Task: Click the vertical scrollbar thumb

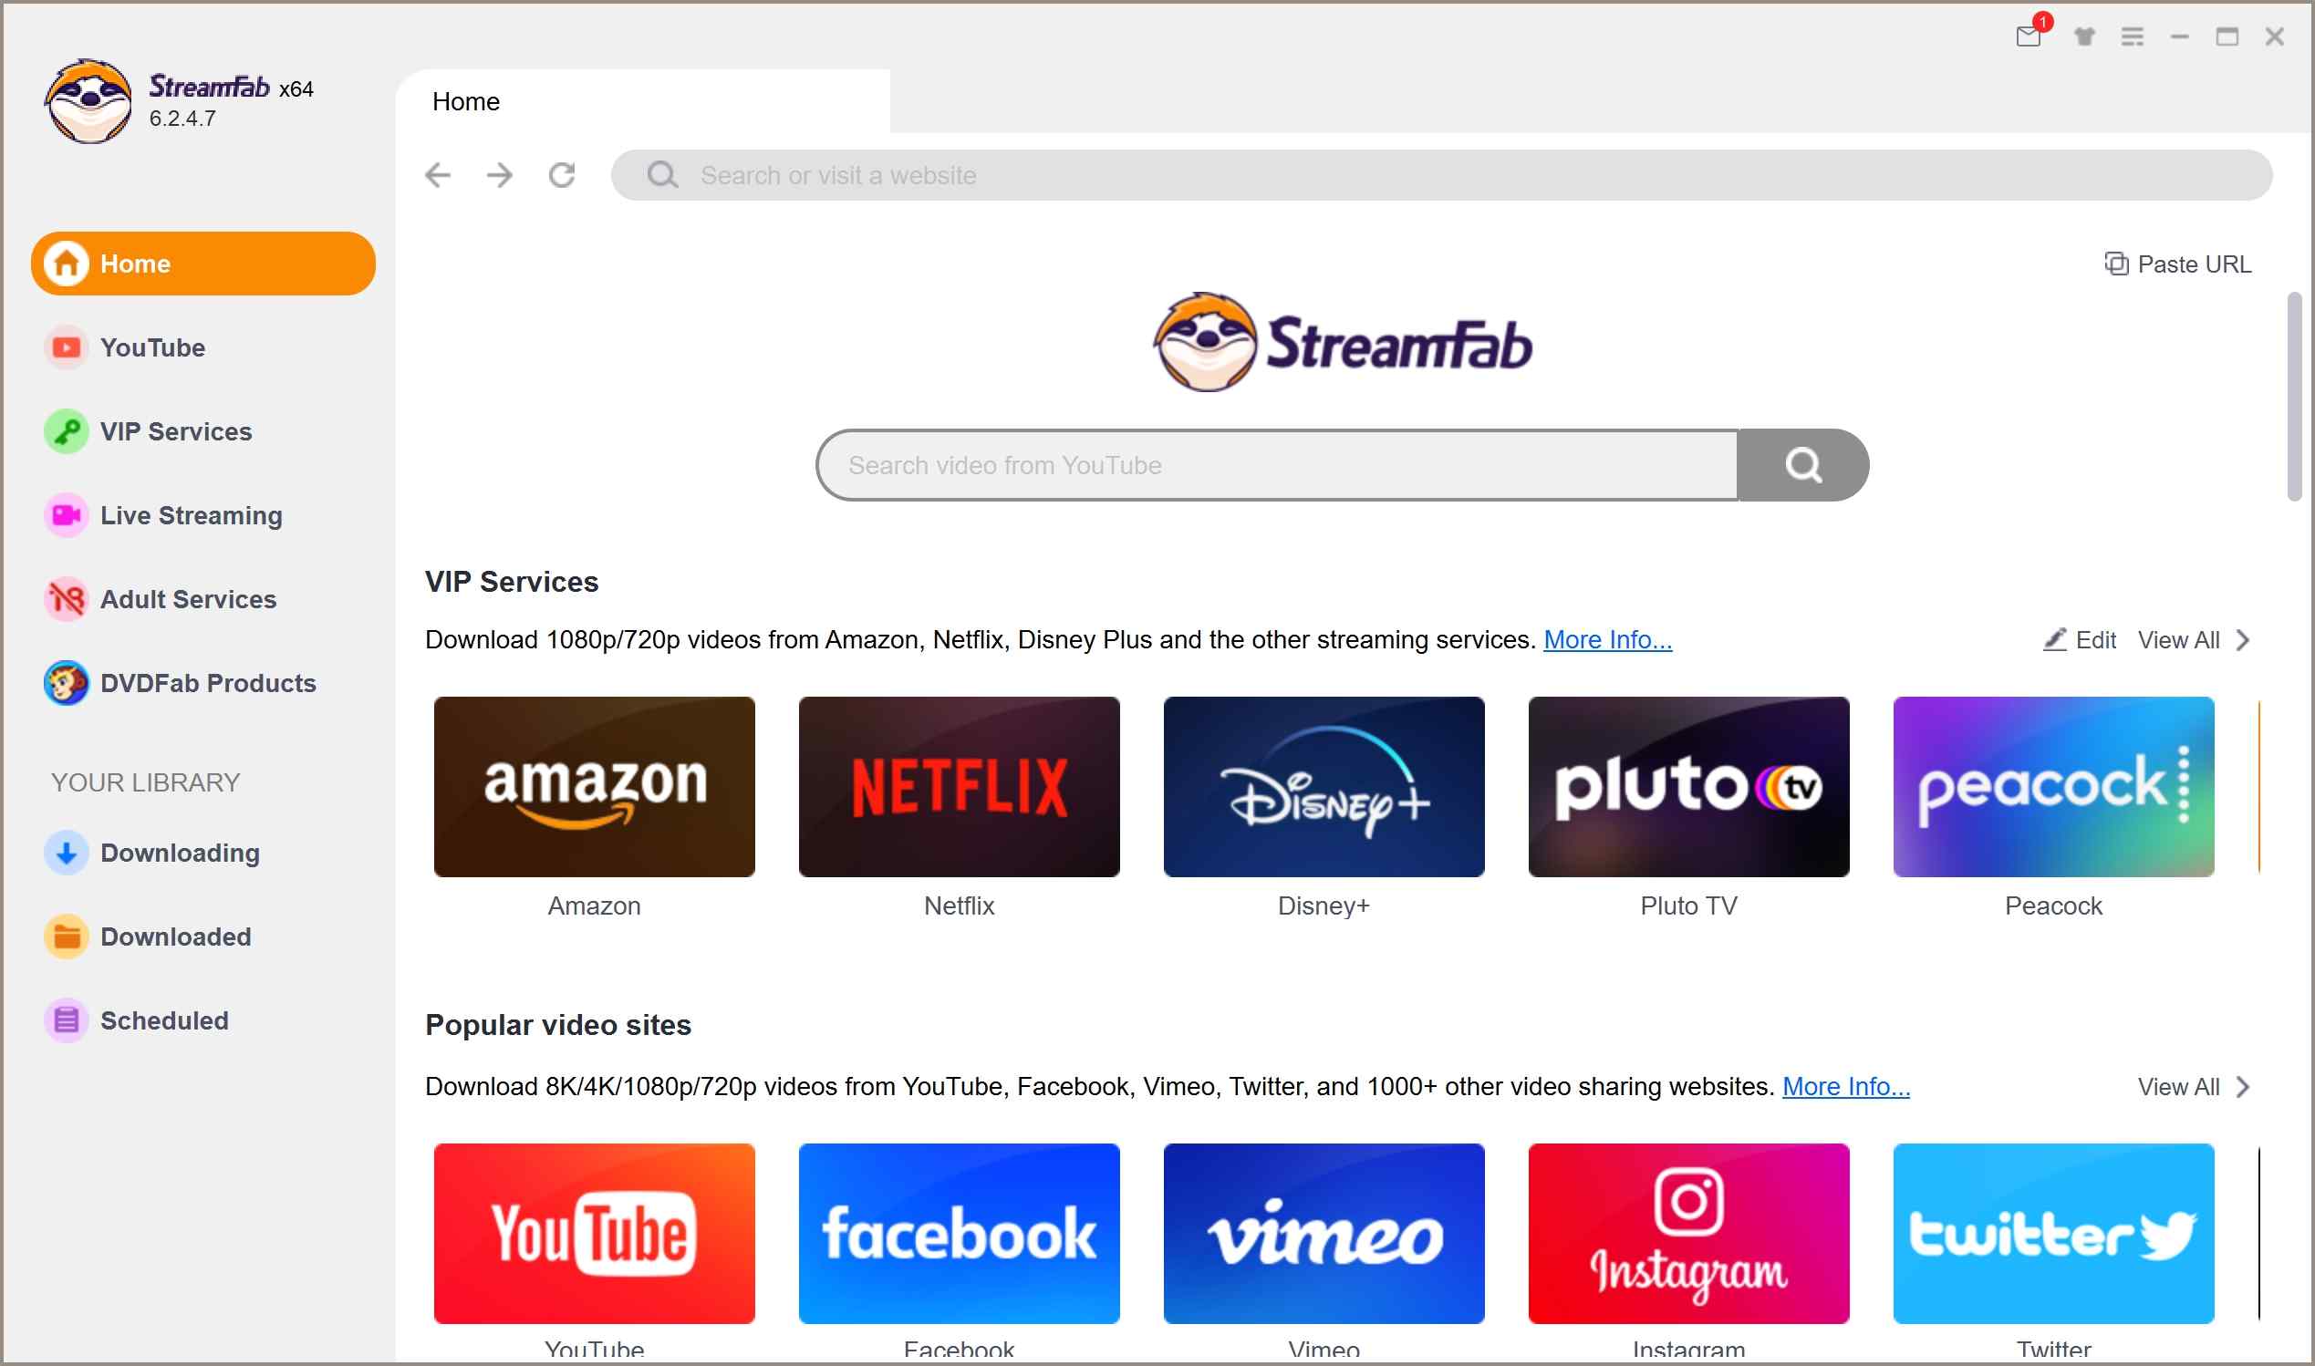Action: pos(2295,397)
